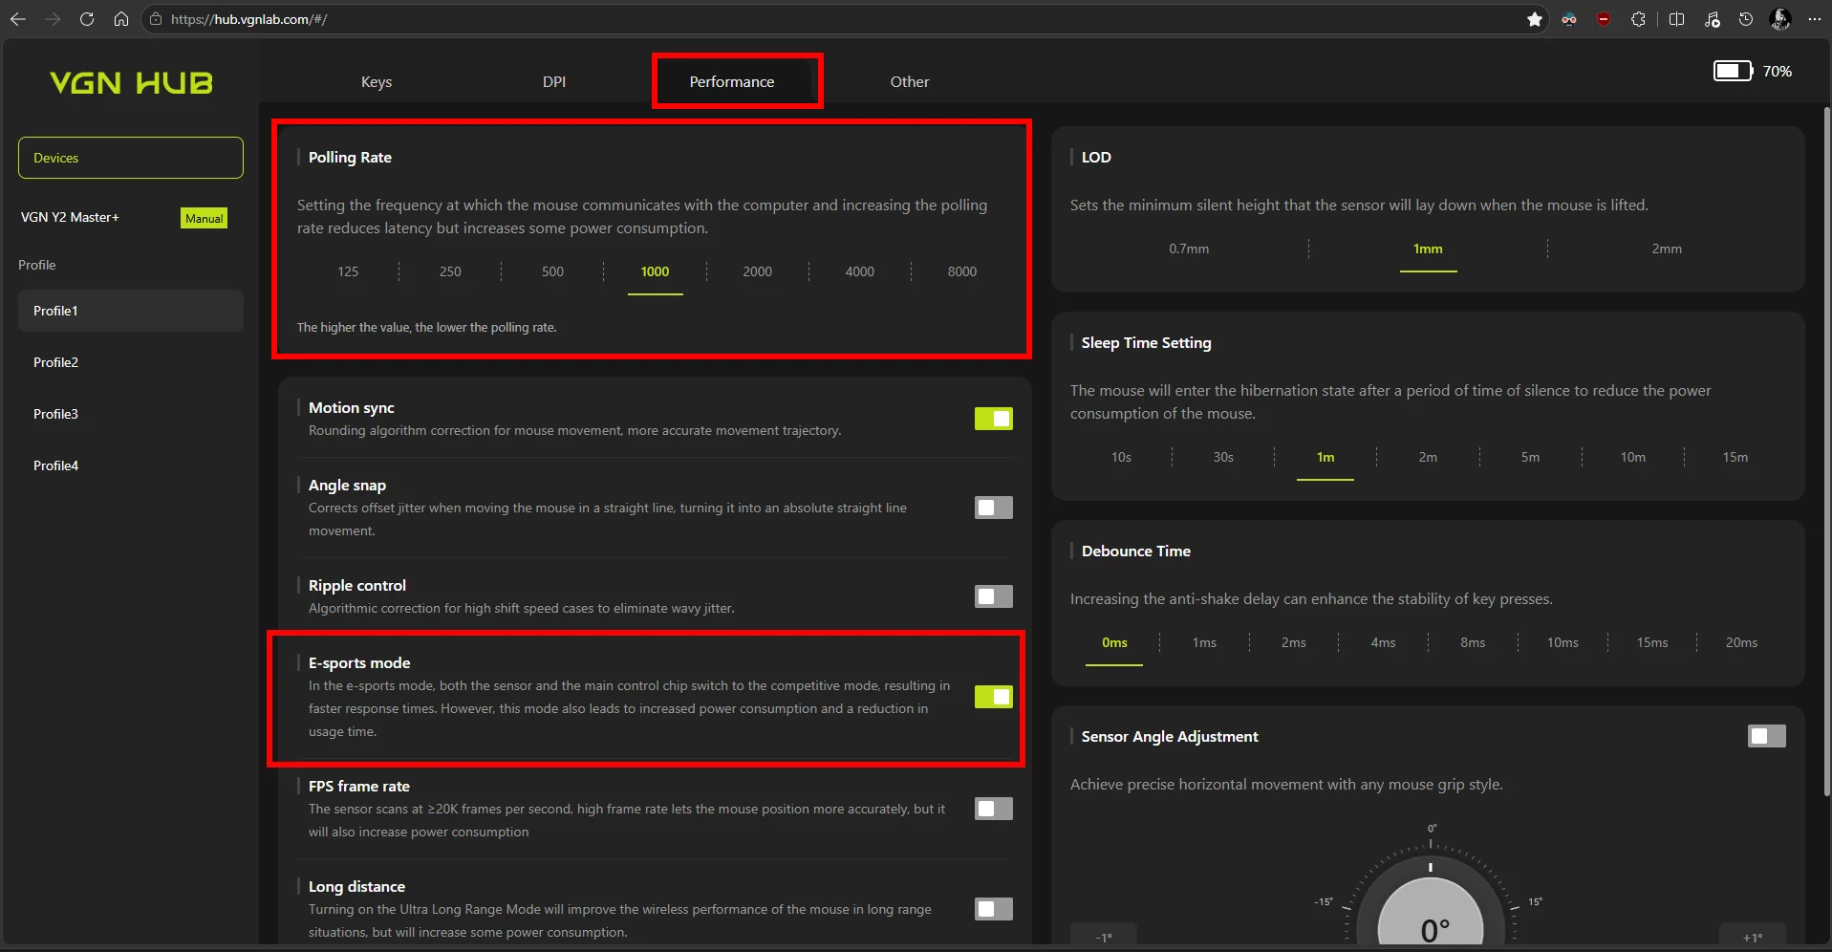Set sleep time to 15m
This screenshot has width=1832, height=952.
(1735, 457)
